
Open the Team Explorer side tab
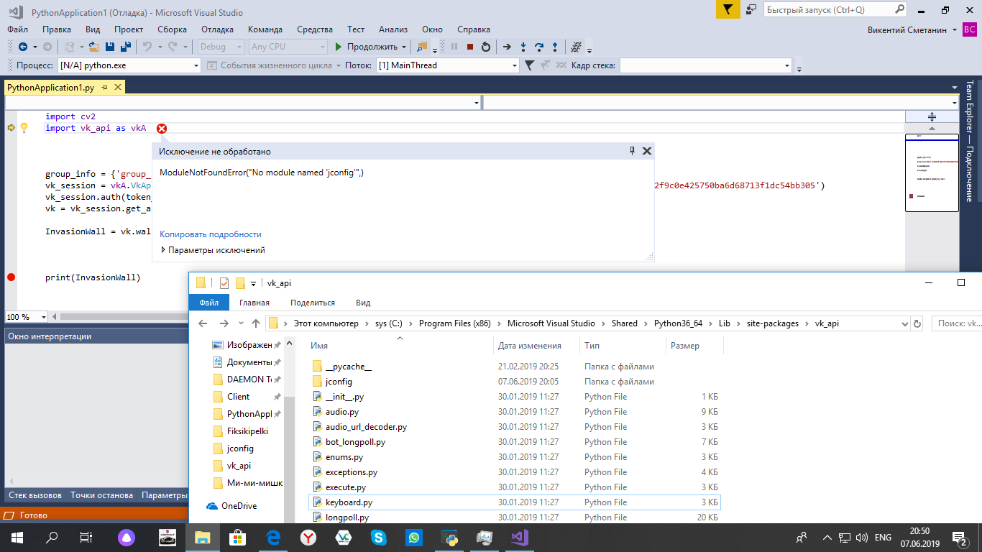click(x=969, y=140)
